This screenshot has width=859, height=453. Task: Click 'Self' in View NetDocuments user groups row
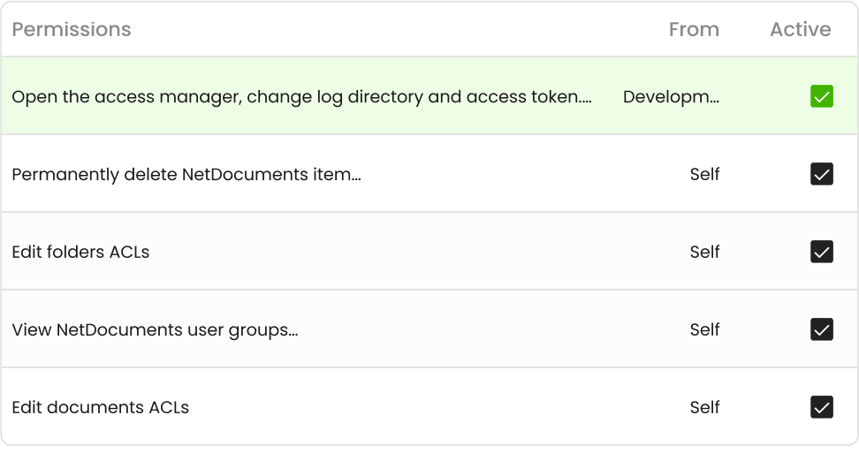click(x=704, y=329)
